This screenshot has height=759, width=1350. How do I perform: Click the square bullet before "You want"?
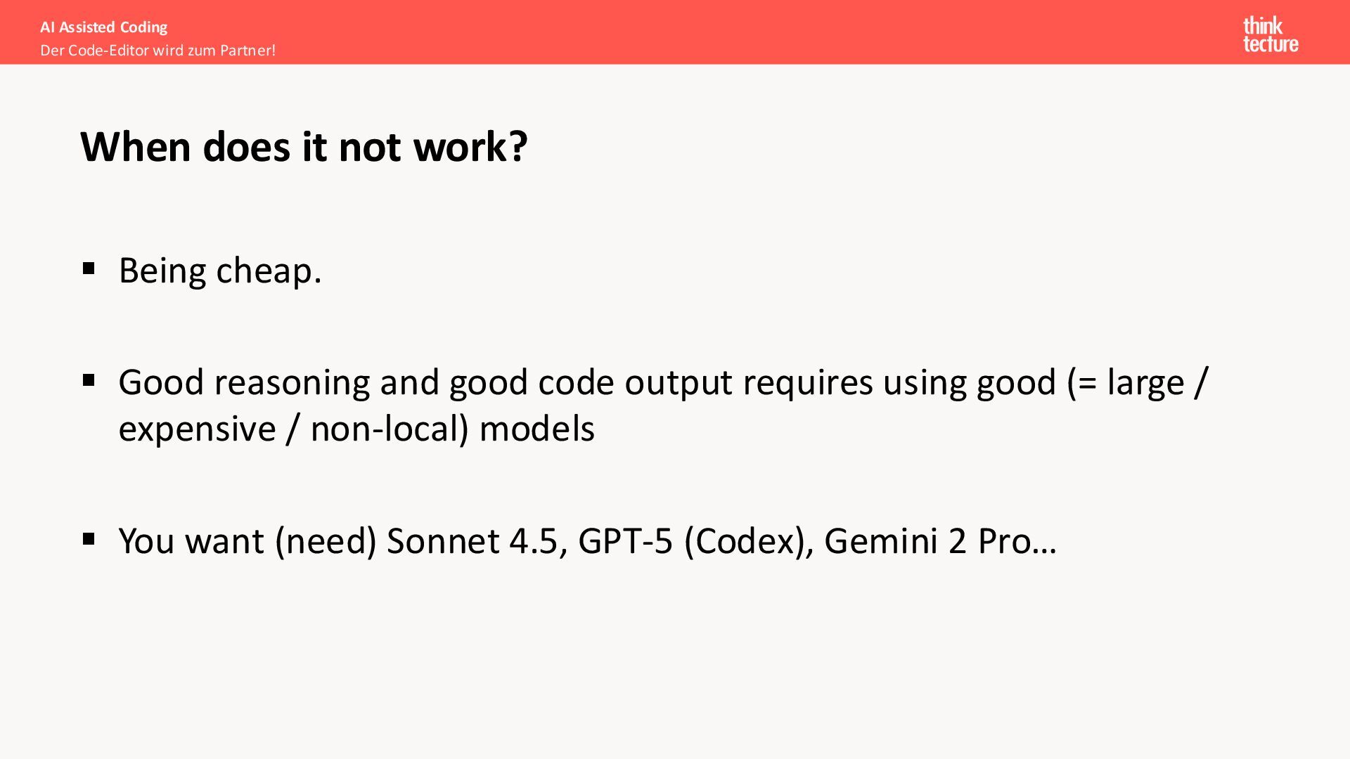point(89,539)
